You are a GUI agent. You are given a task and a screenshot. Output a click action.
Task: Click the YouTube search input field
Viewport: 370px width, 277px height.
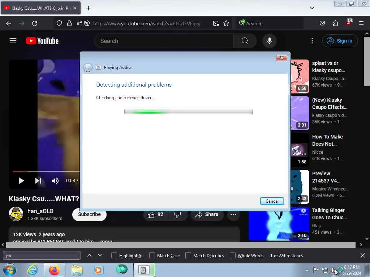point(164,41)
